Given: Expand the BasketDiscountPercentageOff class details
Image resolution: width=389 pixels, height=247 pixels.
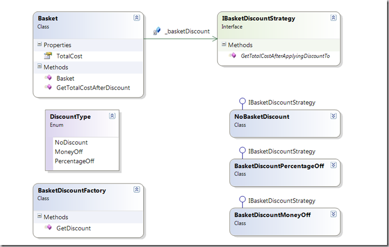Looking at the screenshot, I should [x=333, y=166].
